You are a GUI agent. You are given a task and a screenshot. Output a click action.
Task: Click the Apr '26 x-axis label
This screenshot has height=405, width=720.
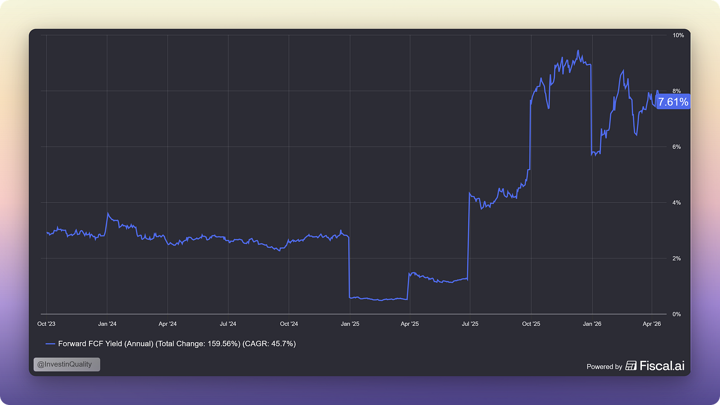point(652,324)
